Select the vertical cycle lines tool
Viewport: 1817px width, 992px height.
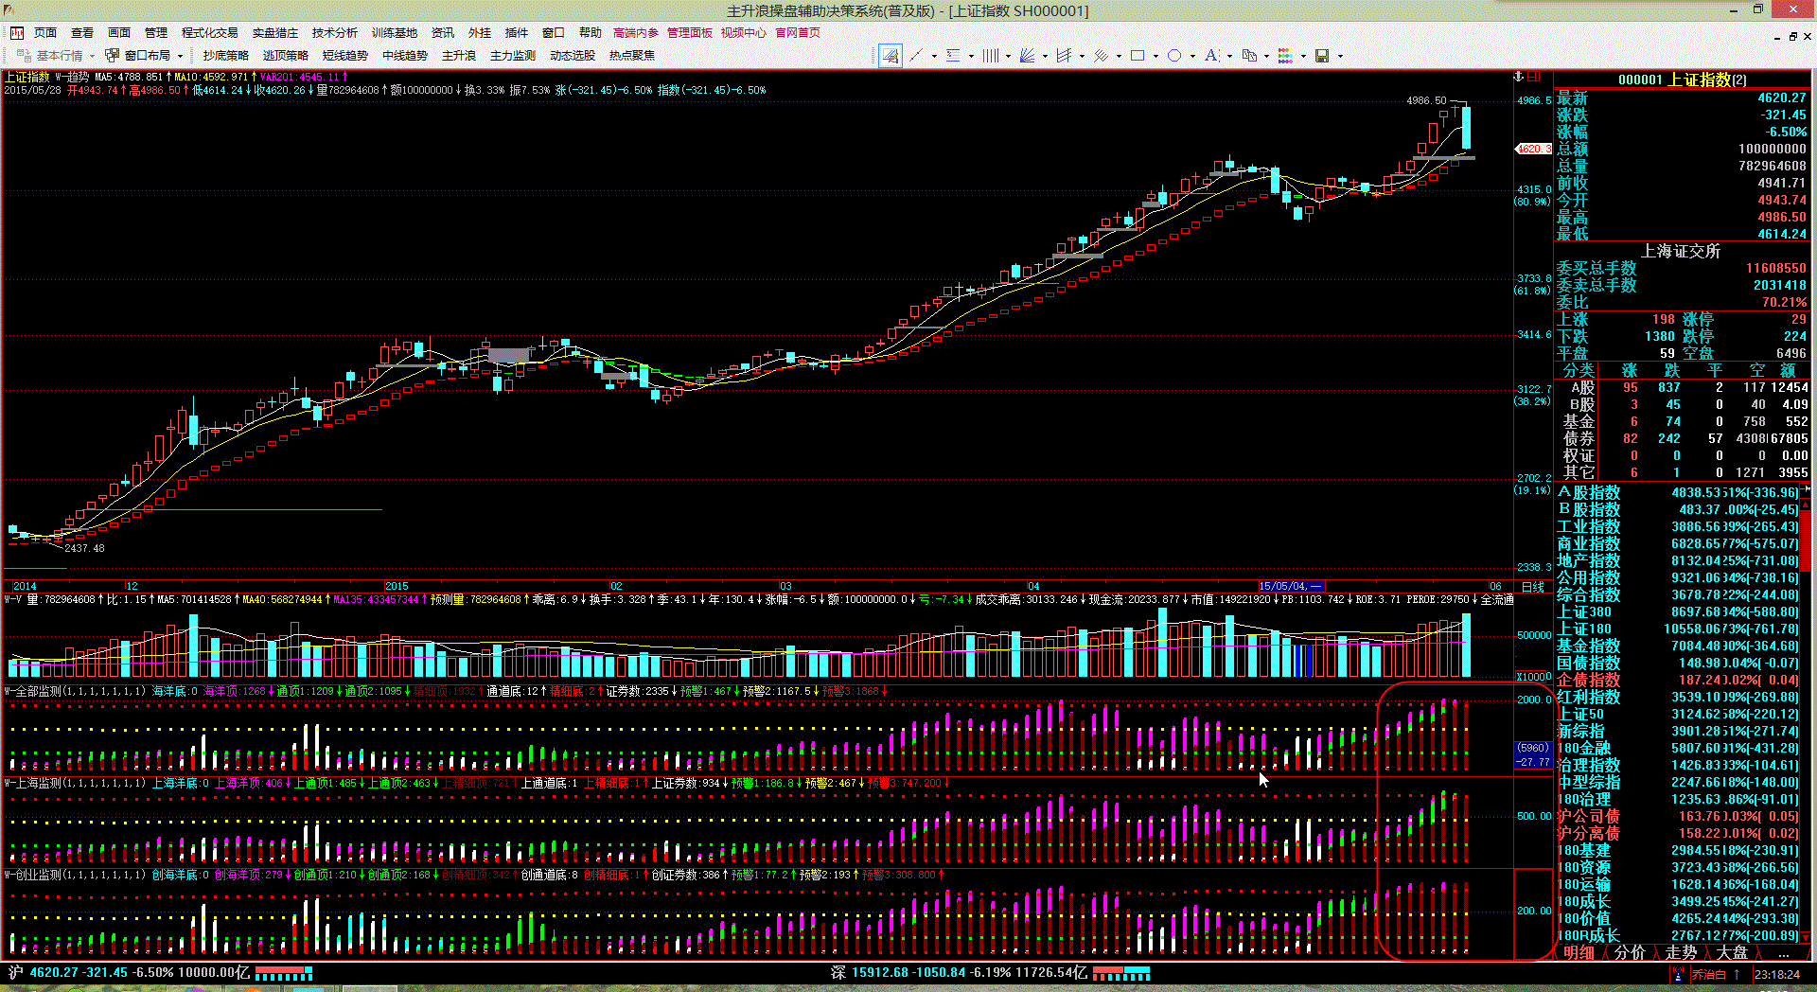click(990, 56)
